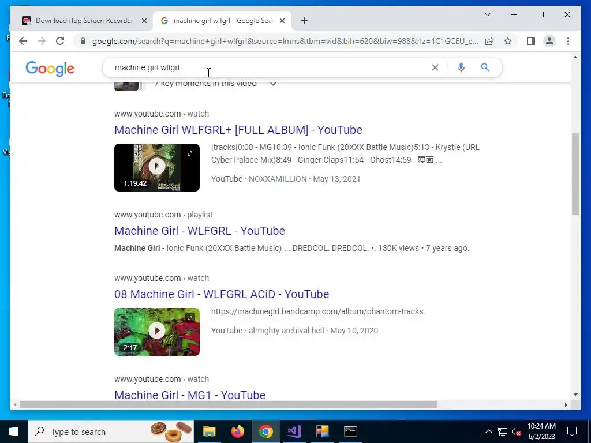Open Machine Girl - MG1 link
Screen dimensions: 591x443
point(190,395)
